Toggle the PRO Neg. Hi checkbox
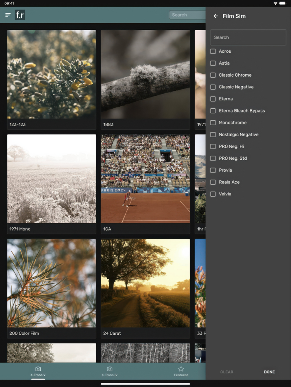 click(x=213, y=146)
